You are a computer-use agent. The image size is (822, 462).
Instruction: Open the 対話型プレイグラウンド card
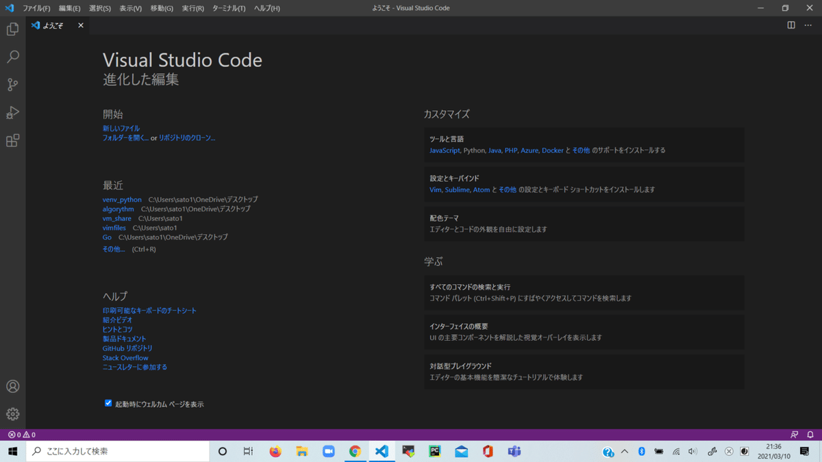(584, 372)
